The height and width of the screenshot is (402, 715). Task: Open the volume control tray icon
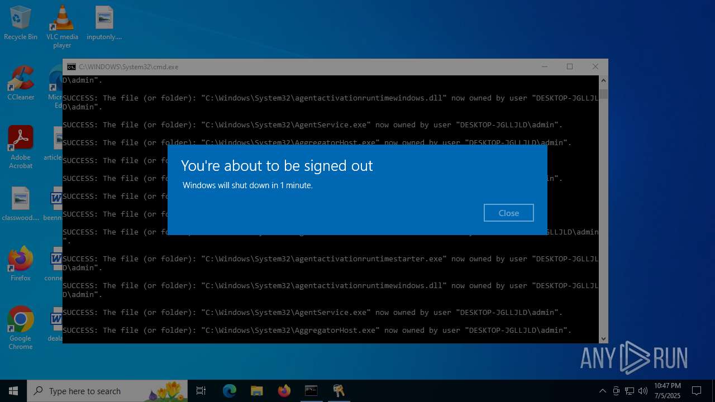(x=643, y=391)
